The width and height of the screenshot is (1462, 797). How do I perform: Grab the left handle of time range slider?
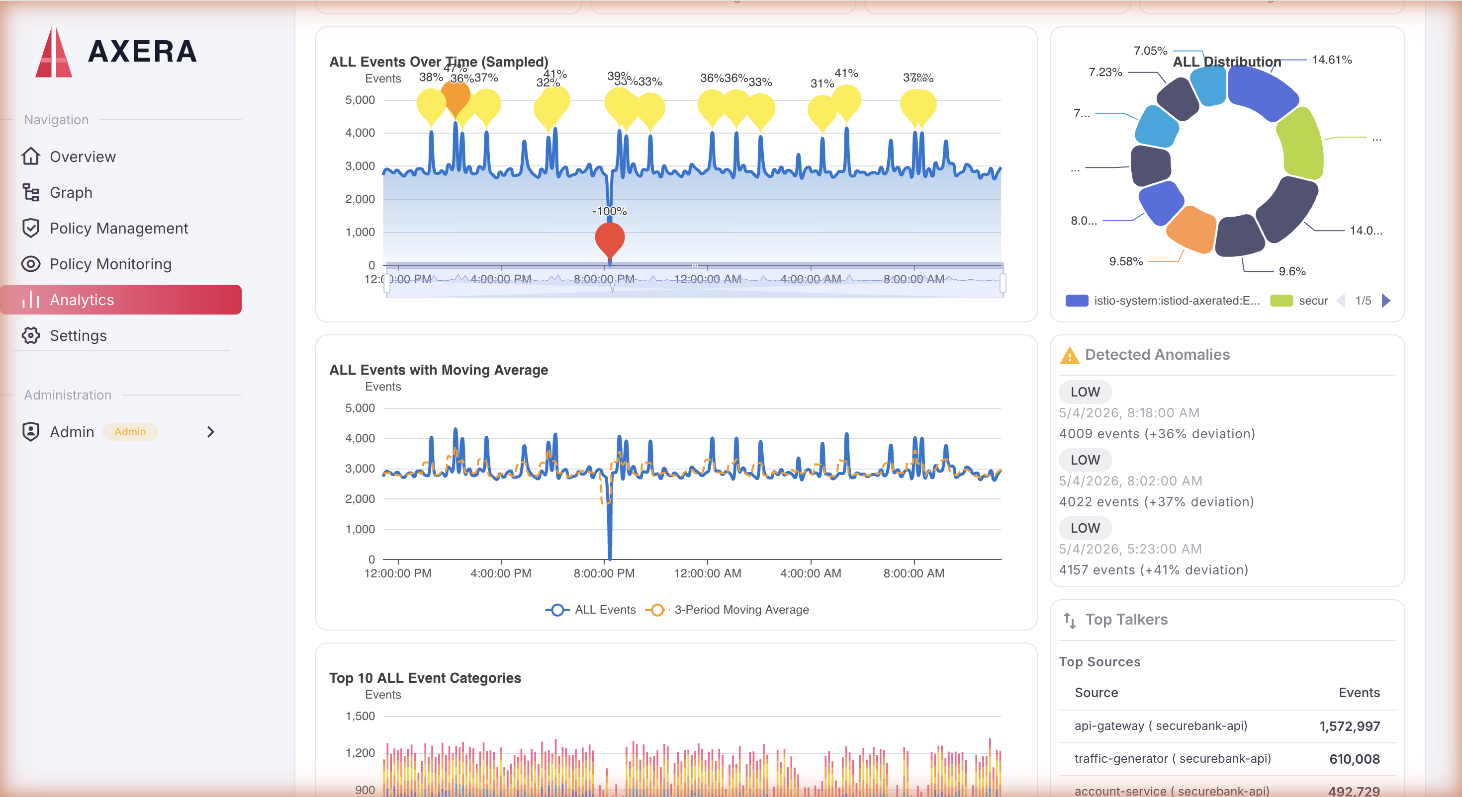(387, 283)
